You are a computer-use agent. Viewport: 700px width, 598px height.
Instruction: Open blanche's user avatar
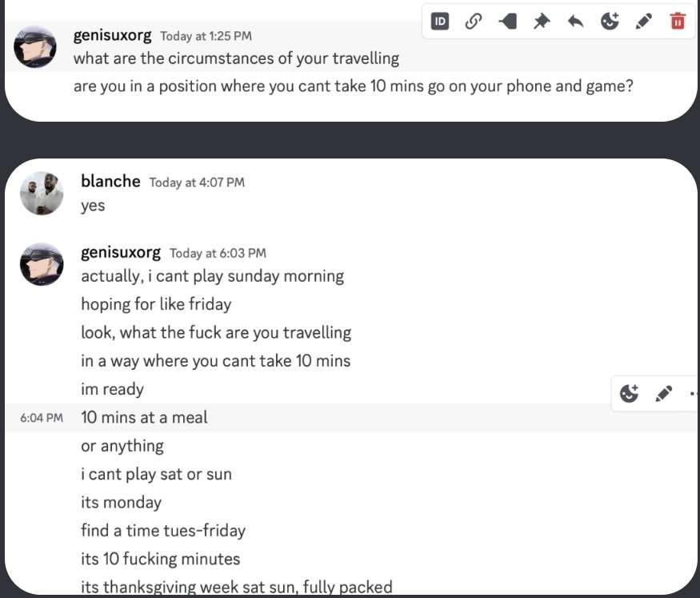(42, 193)
